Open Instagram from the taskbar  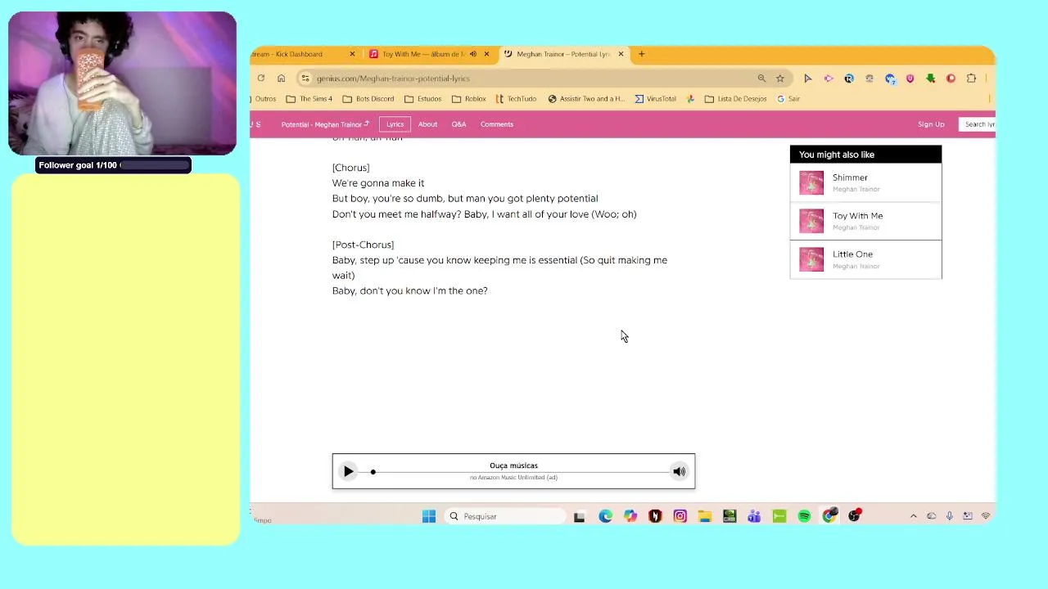680,516
